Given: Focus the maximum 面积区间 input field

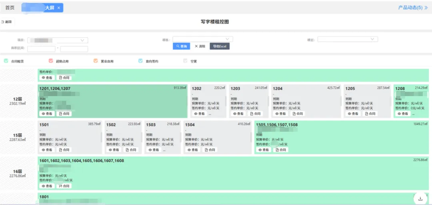Looking at the screenshot, I should (74, 49).
